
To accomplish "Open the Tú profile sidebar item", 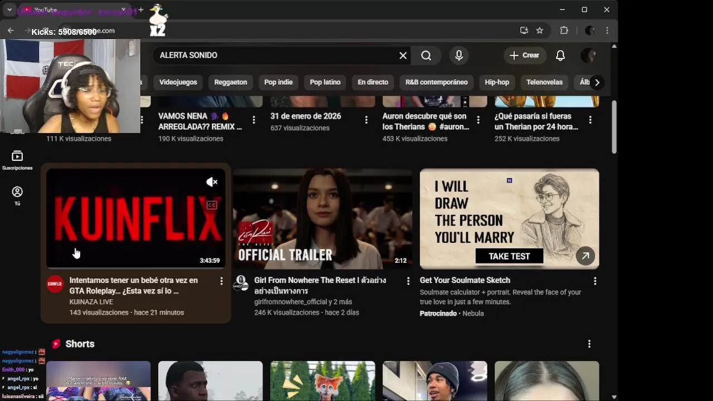I will click(x=17, y=196).
